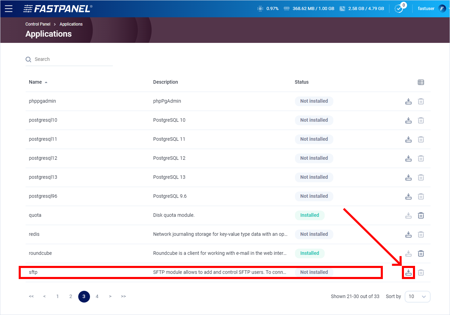The width and height of the screenshot is (450, 315).
Task: Open the hamburger menu
Action: click(x=9, y=9)
